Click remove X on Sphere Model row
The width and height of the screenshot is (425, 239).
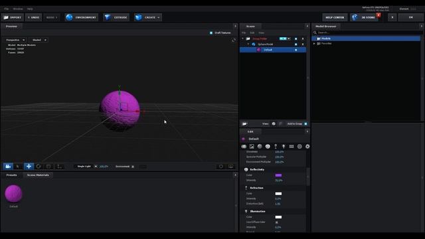[303, 44]
